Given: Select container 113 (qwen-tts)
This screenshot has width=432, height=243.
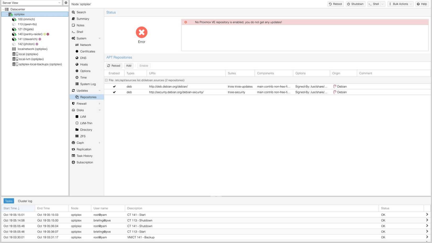Looking at the screenshot, I should (x=27, y=24).
